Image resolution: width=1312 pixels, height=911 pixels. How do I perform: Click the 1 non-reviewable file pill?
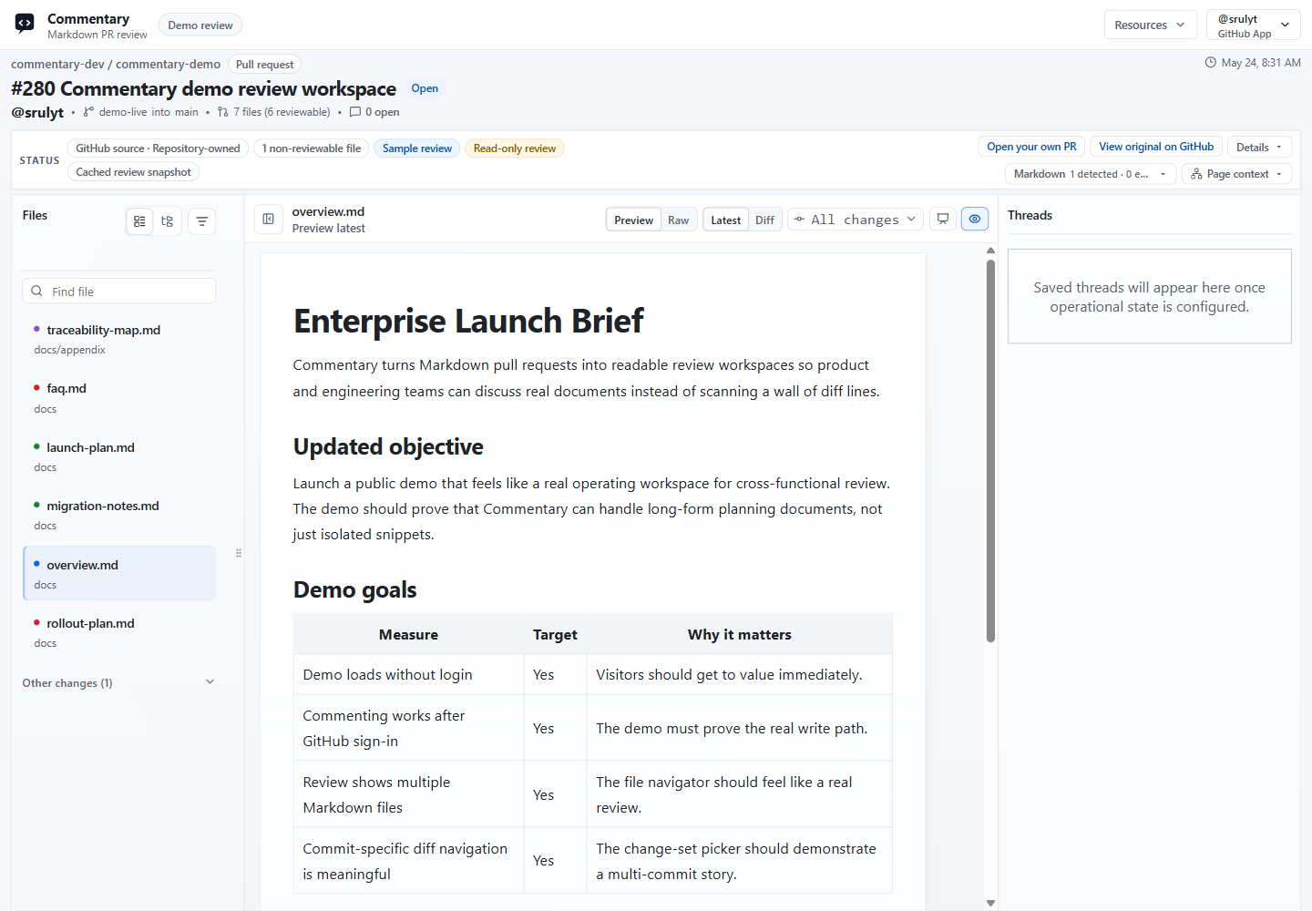(x=311, y=148)
